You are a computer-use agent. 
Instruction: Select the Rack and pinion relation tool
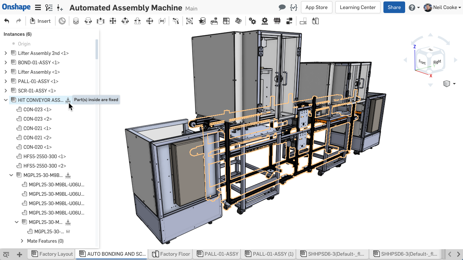coord(265,21)
